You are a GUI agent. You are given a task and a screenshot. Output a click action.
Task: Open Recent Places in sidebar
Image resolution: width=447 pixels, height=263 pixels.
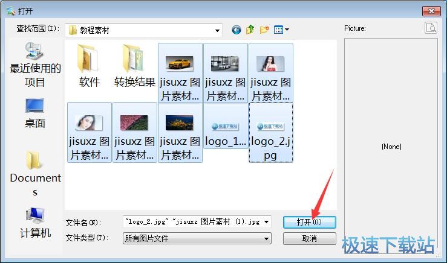pyautogui.click(x=35, y=65)
